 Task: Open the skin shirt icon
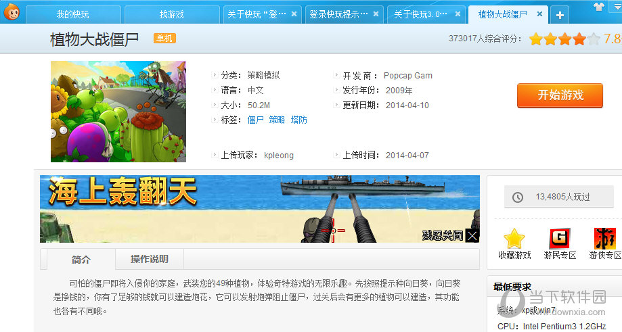pos(599,6)
